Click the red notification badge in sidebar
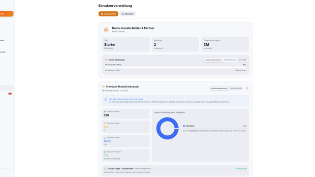Screen dimensions: 315x177 [x=10, y=94]
